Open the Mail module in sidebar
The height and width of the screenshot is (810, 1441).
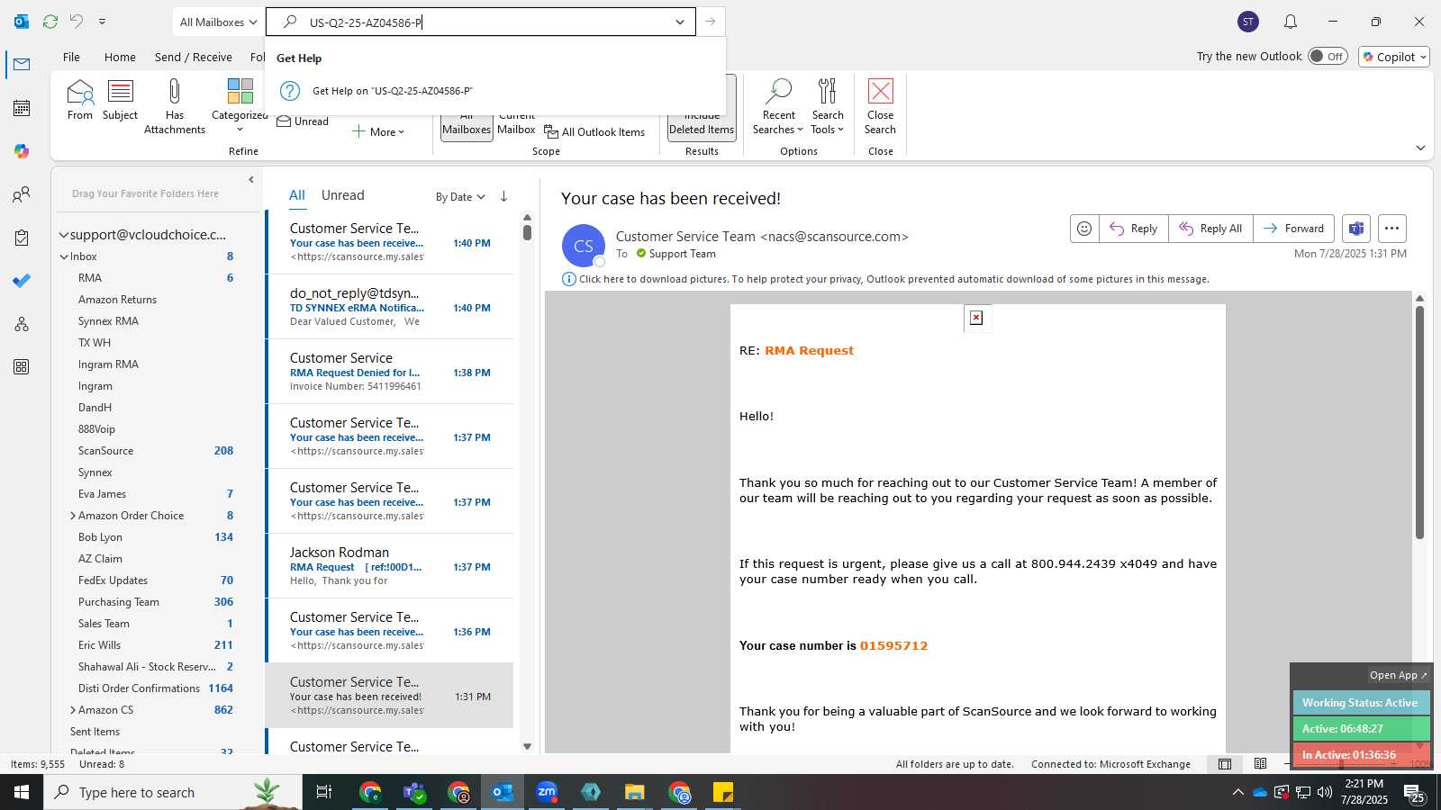(x=22, y=65)
